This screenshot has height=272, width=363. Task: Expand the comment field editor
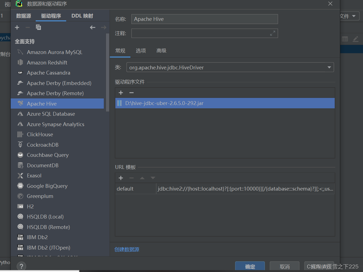273,33
